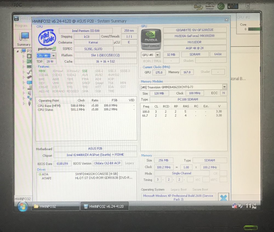Click the Legacy button beside BIOS Version
The image size is (274, 232).
click(129, 163)
